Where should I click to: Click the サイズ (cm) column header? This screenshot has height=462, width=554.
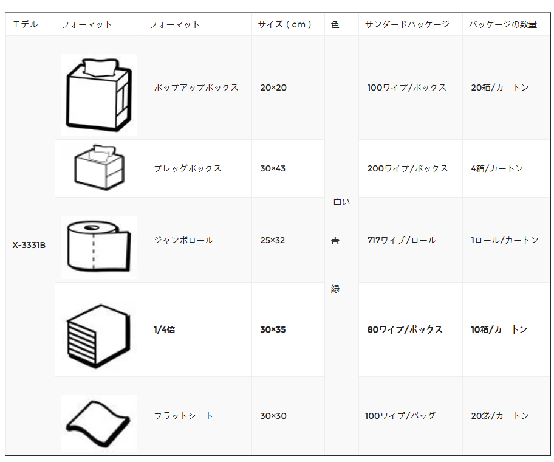coord(284,24)
